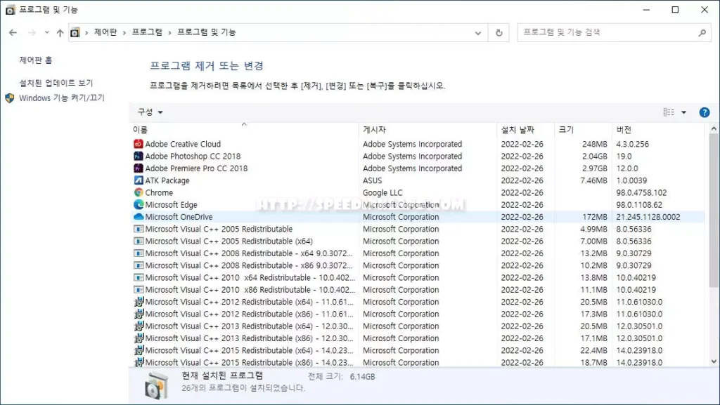Click the installed programs icon in details pane
The height and width of the screenshot is (405, 720).
(x=156, y=385)
